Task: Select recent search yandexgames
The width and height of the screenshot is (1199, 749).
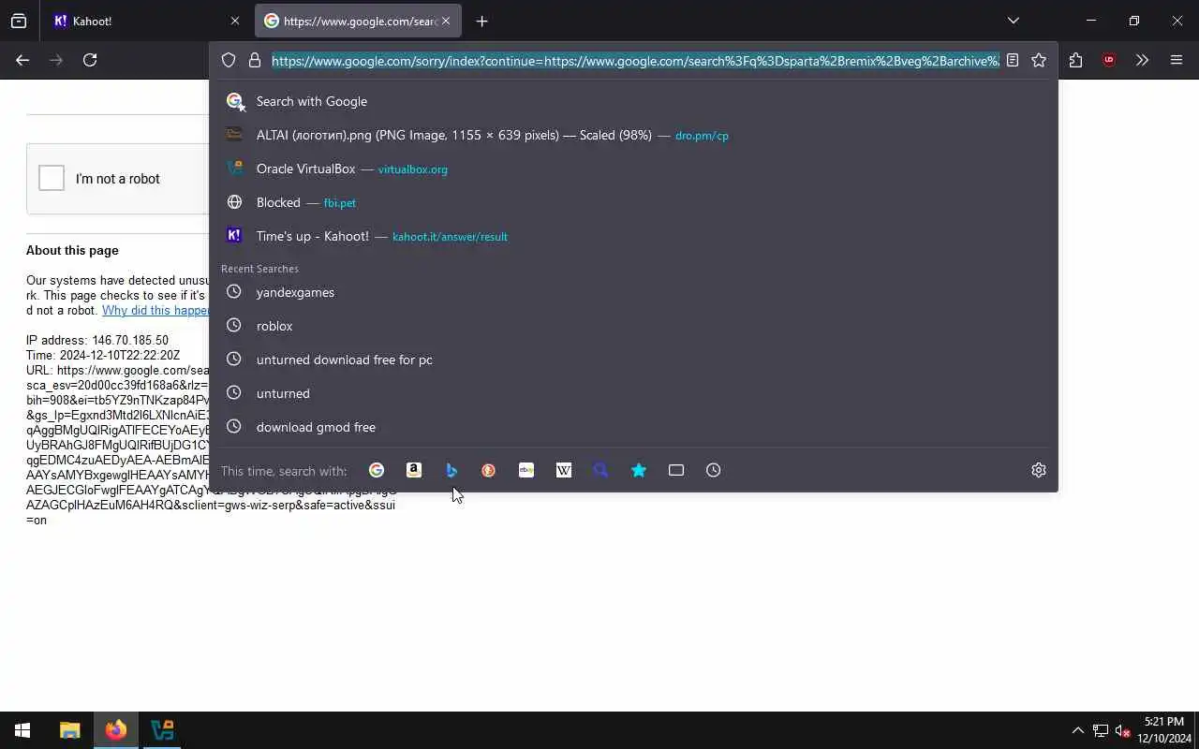Action: 633,292
